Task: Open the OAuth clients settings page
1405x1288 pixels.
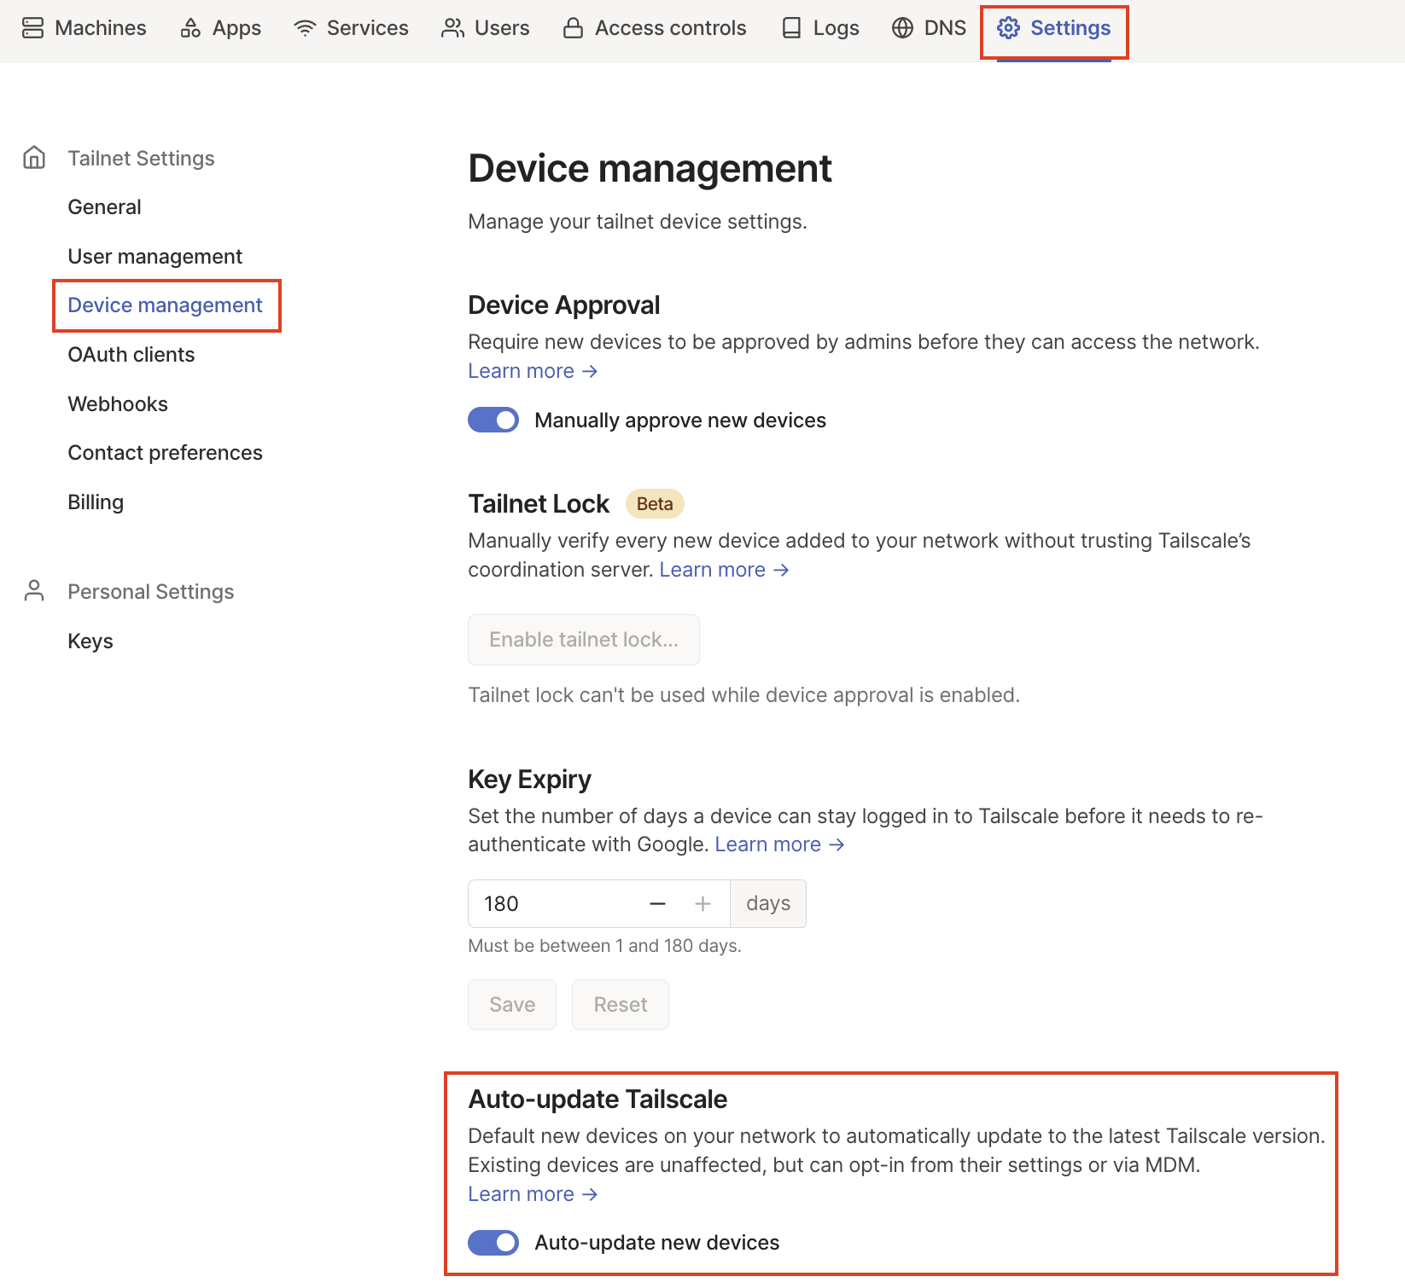Action: click(x=131, y=355)
